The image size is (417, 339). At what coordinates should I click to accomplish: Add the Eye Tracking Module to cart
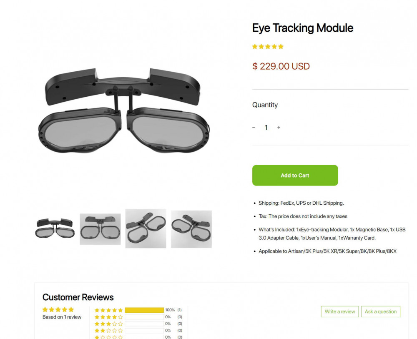(x=295, y=175)
